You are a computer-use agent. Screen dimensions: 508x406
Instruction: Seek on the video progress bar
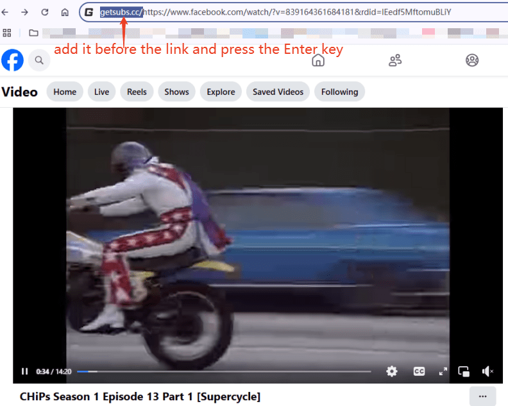click(223, 371)
